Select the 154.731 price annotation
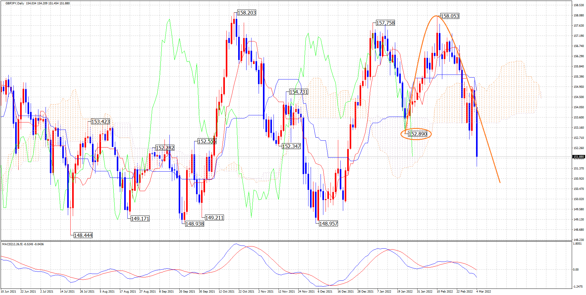Viewport: 586px width, 295px height. [x=299, y=92]
